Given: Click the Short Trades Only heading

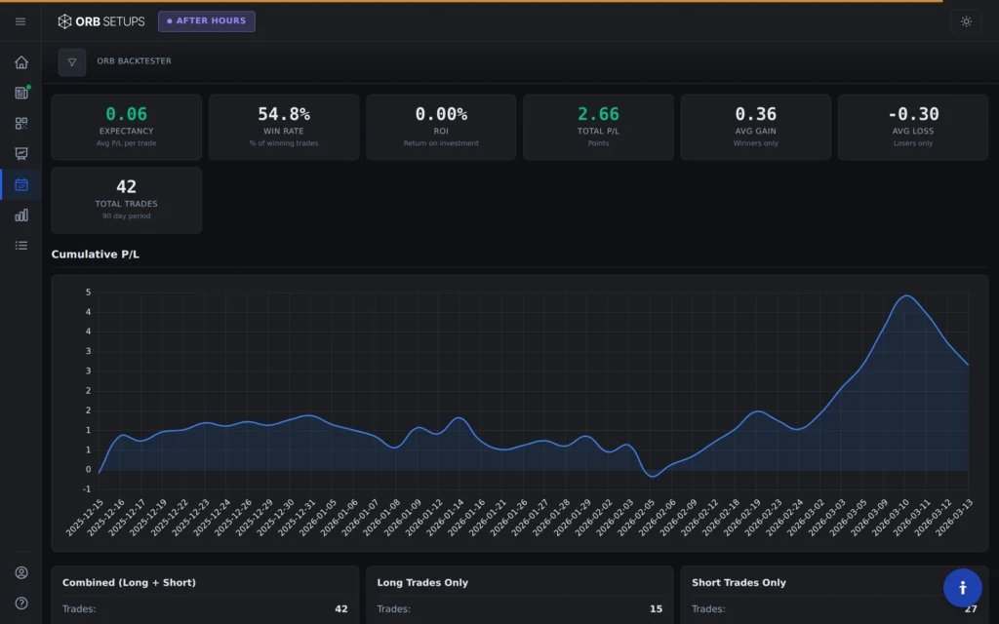Looking at the screenshot, I should pos(739,583).
